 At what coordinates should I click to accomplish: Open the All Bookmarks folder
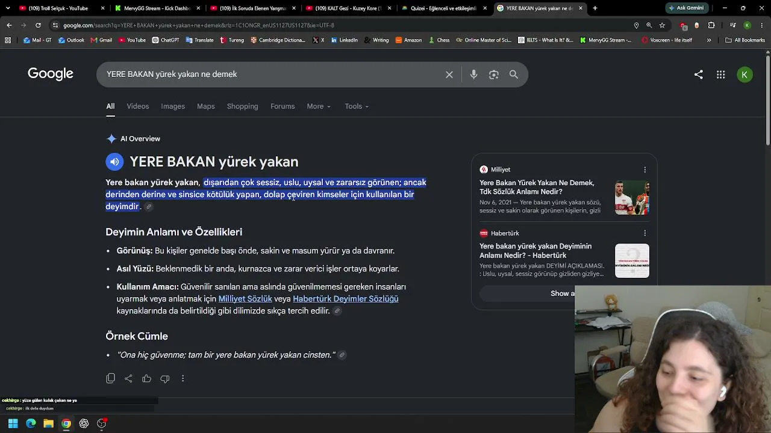[x=745, y=40]
